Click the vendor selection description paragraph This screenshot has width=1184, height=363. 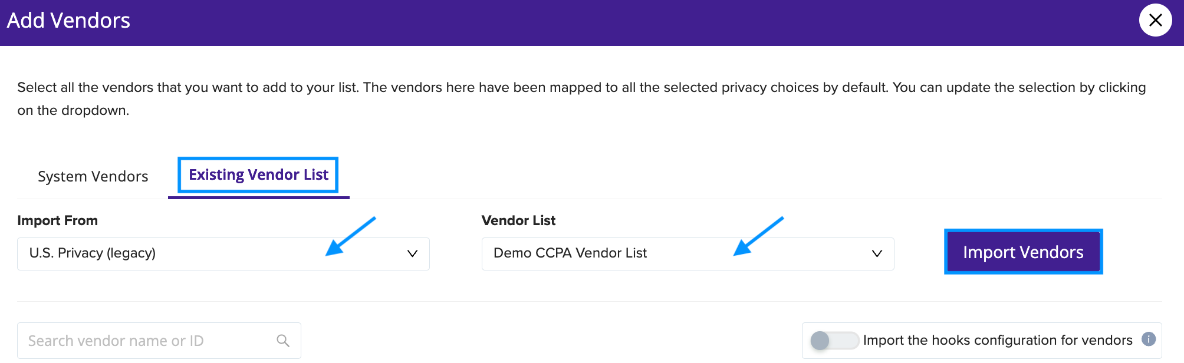[581, 98]
